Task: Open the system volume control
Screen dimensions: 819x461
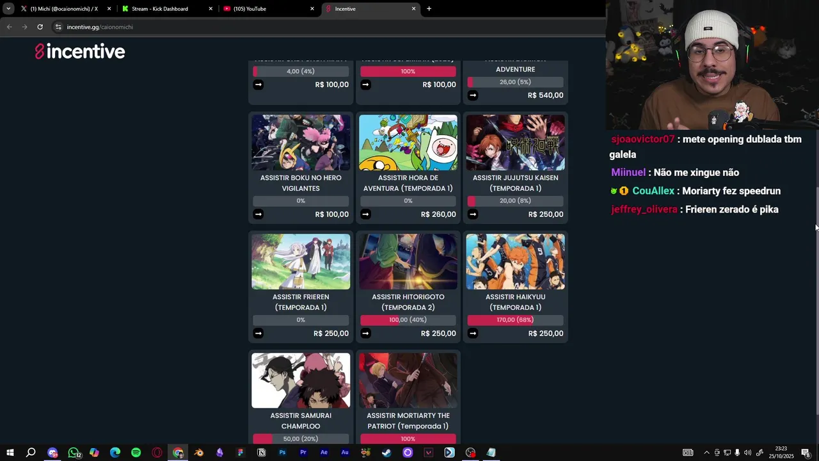Action: [x=747, y=453]
